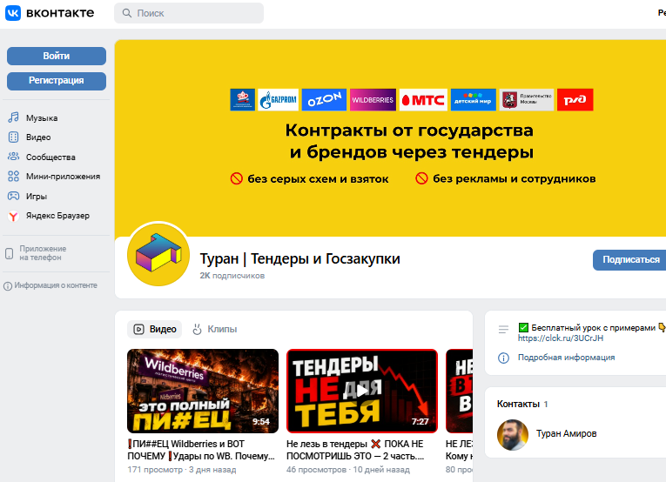Click the Детский мир logo in banner
Image resolution: width=666 pixels, height=482 pixels.
[x=474, y=100]
